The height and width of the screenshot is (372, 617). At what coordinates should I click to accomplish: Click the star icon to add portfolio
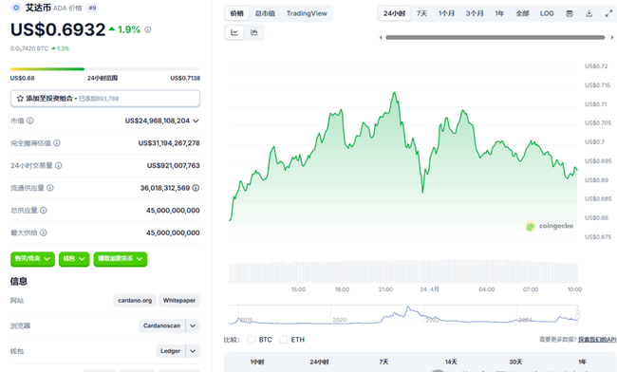tap(20, 99)
